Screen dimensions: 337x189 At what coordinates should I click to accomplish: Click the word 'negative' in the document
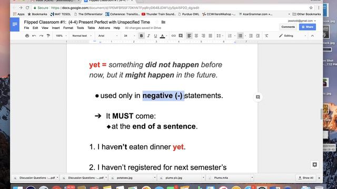(157, 96)
